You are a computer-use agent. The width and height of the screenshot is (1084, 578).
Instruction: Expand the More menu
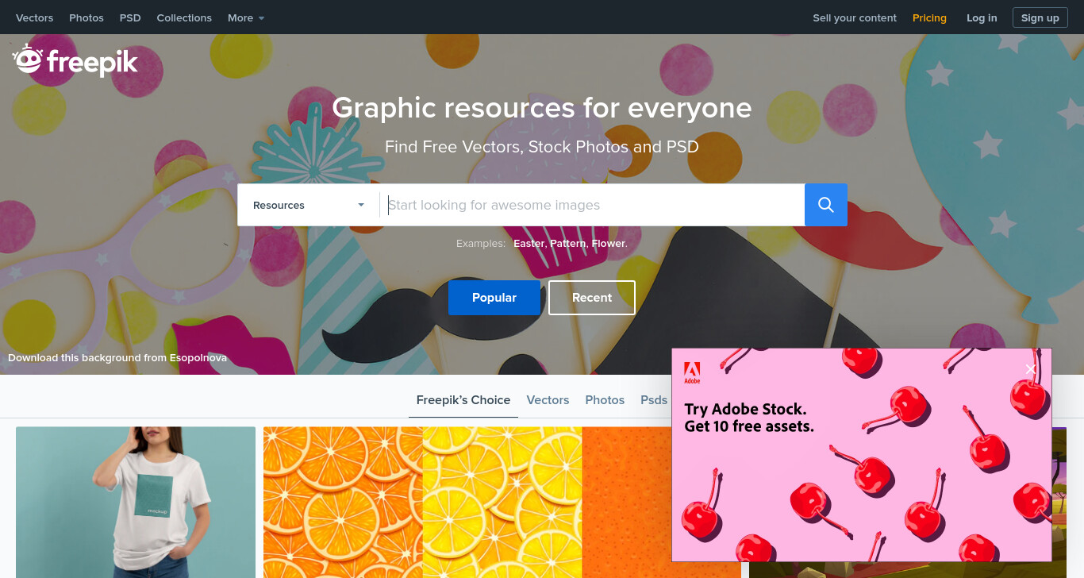pos(246,17)
